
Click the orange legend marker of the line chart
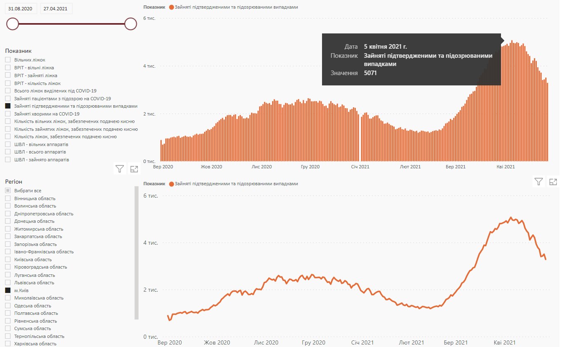click(x=172, y=184)
